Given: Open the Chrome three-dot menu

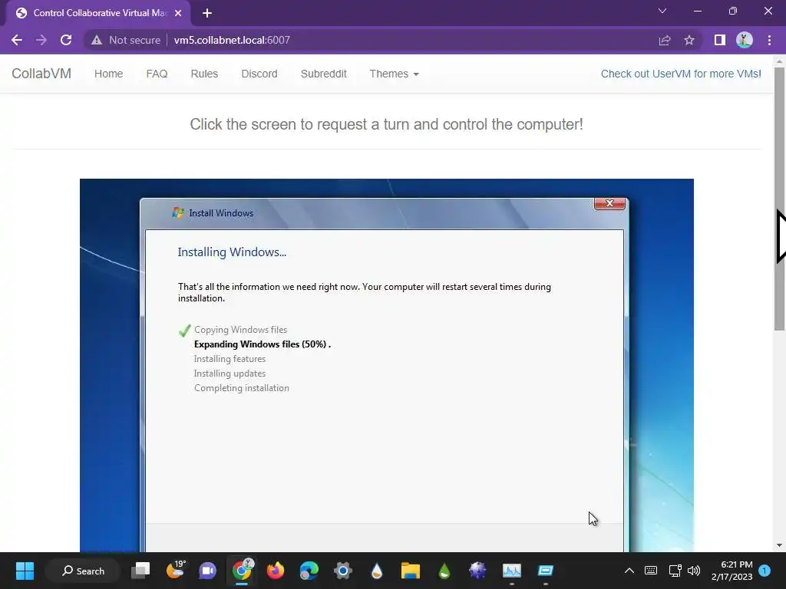Looking at the screenshot, I should 769,40.
